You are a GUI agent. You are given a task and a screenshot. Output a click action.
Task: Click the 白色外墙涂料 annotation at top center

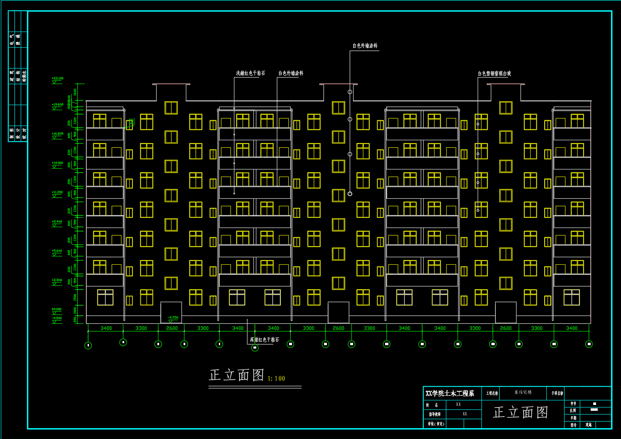click(365, 46)
